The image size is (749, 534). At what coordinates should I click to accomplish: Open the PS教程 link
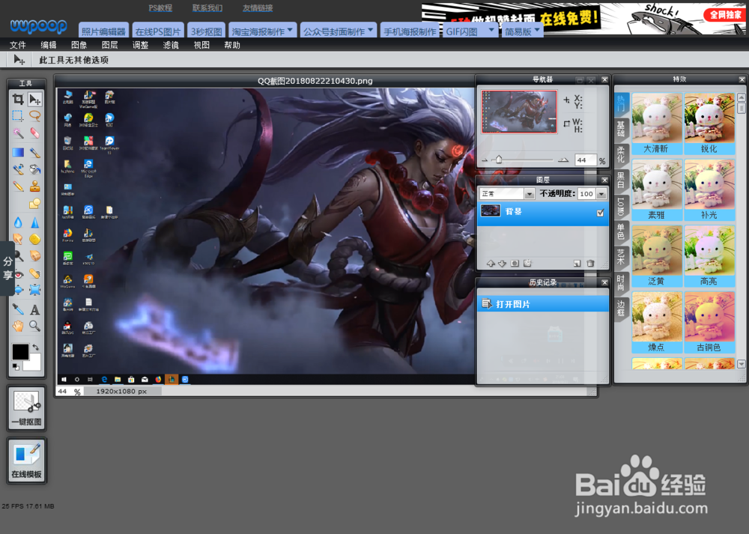(160, 8)
